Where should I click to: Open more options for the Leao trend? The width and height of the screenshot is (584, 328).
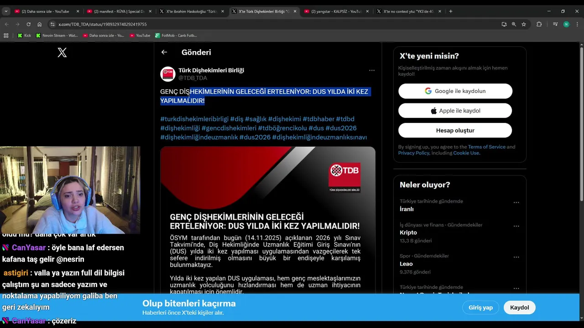516,257
